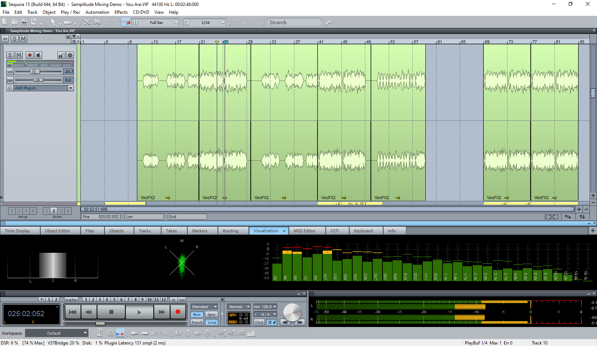The image size is (597, 346).
Task: Click the magnifier search icon
Action: pyautogui.click(x=328, y=22)
